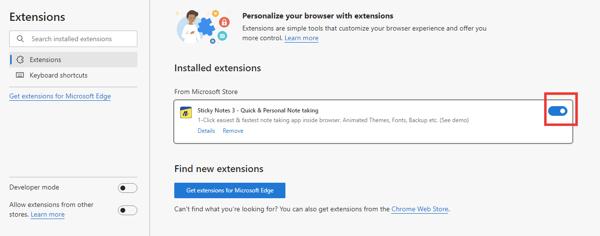600x236 pixels.
Task: Click the Personalize your browser illustration
Action: (x=202, y=27)
